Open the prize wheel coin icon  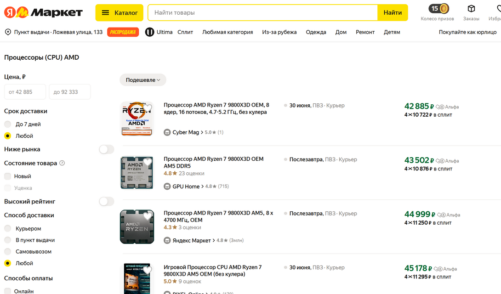[x=444, y=8]
